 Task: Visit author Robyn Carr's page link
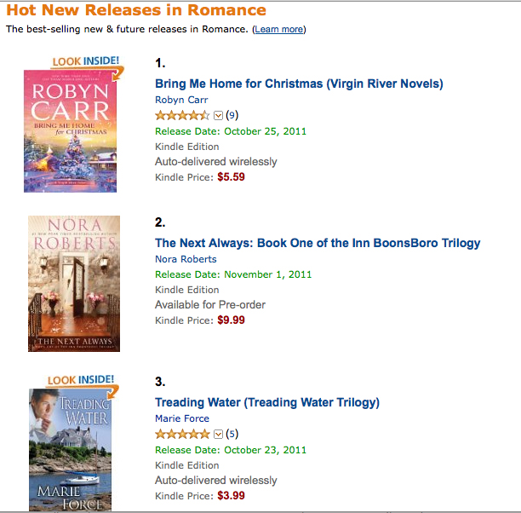[181, 100]
